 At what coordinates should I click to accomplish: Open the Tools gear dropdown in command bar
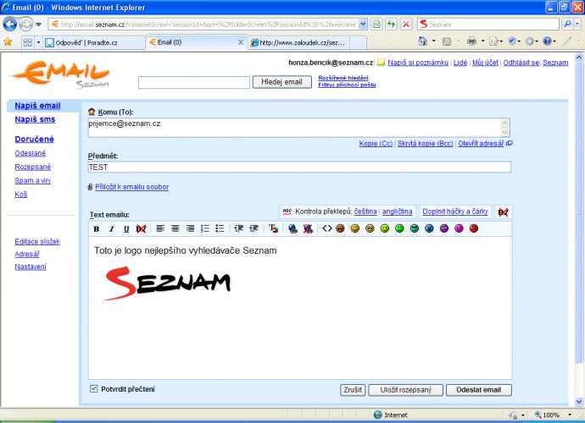coord(537,41)
